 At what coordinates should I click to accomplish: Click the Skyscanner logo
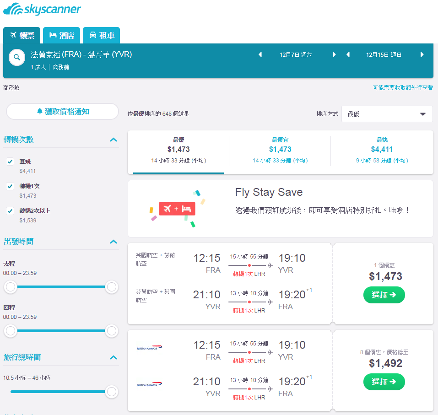[42, 9]
